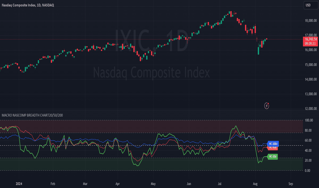Click the 12,000.00 price axis label
The width and height of the screenshot is (319, 188).
pyautogui.click(x=311, y=109)
